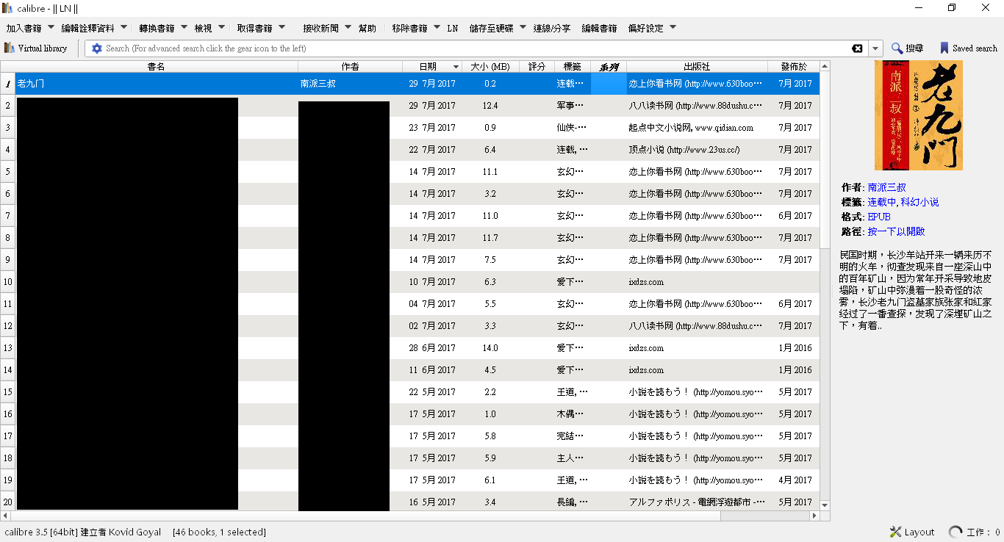Screen dimensions: 1004x542
Task: Sort by the 書名 column header
Action: pos(156,67)
